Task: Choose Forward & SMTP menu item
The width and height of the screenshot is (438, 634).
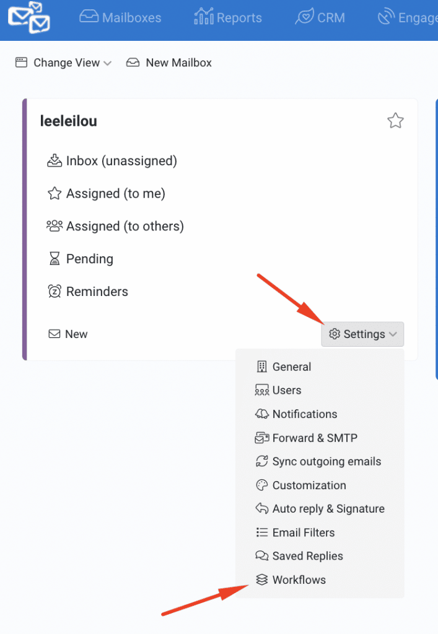Action: pos(314,438)
